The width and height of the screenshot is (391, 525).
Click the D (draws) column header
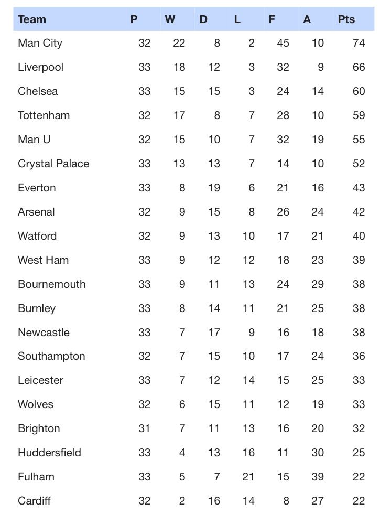pyautogui.click(x=203, y=19)
